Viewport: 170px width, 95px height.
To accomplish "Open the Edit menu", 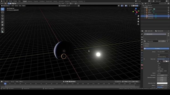I will [7, 1].
